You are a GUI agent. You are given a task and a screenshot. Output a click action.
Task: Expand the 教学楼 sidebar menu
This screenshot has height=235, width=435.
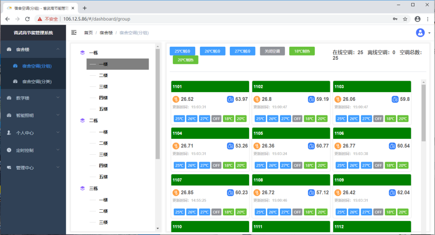(33, 98)
